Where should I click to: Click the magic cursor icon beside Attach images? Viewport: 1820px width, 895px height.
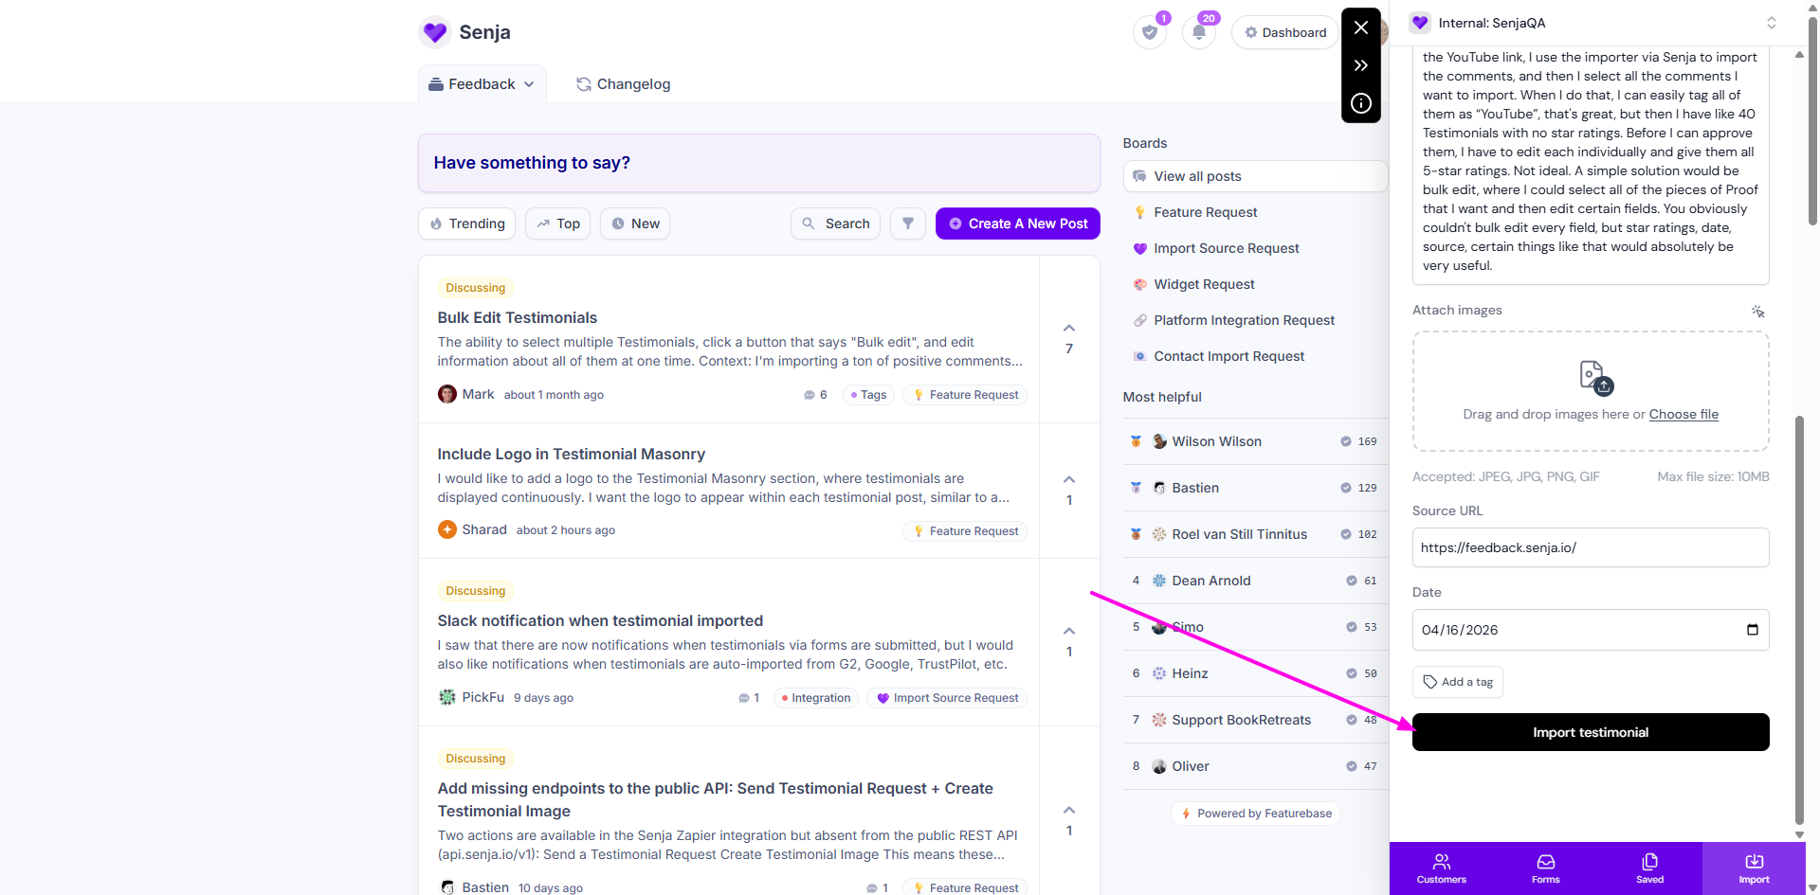coord(1757,312)
